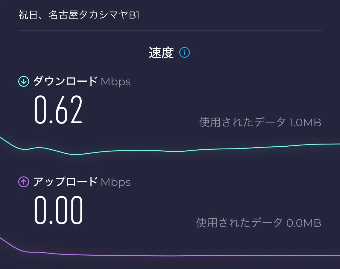Click the lowest dip of teal download curve
This screenshot has height=269, width=340.
tap(76, 155)
